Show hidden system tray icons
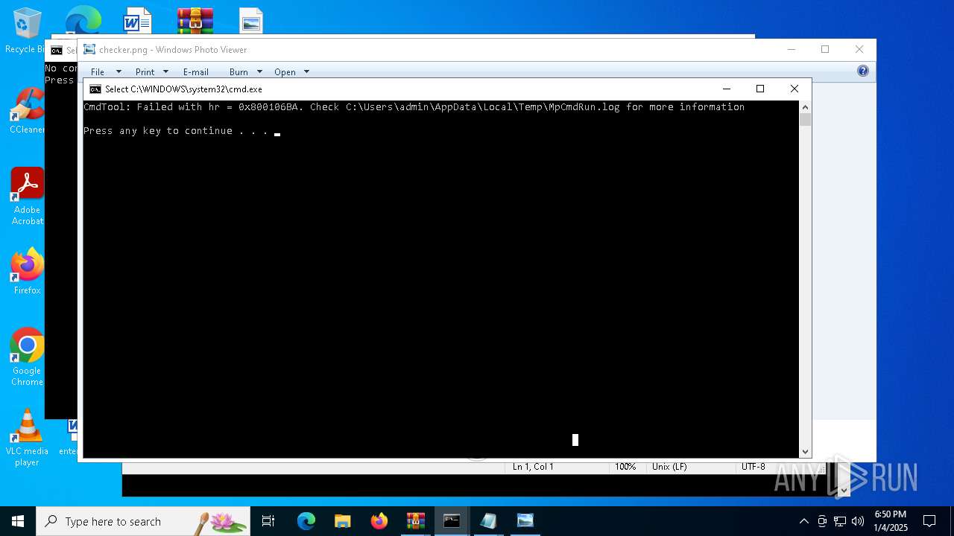This screenshot has height=536, width=954. click(x=803, y=521)
